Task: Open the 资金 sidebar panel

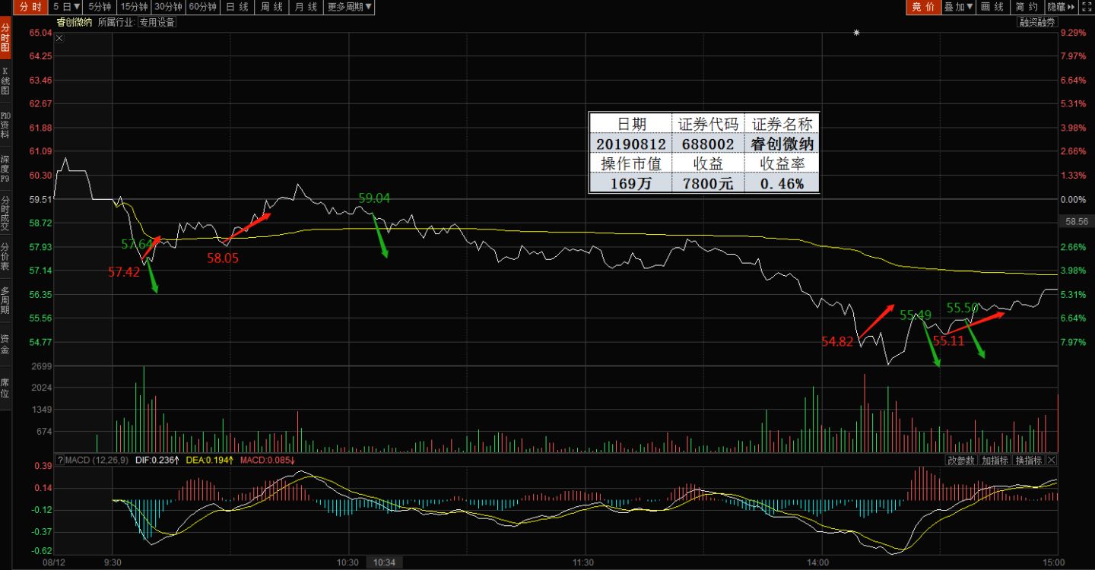Action: [x=5, y=344]
